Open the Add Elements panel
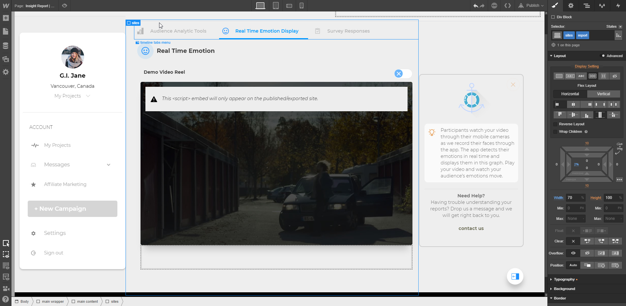626x306 pixels. 6,18
